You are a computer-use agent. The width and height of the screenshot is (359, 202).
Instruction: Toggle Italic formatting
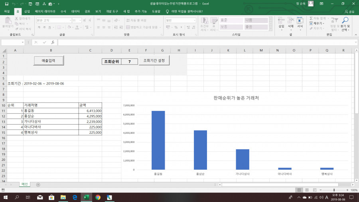click(x=44, y=27)
